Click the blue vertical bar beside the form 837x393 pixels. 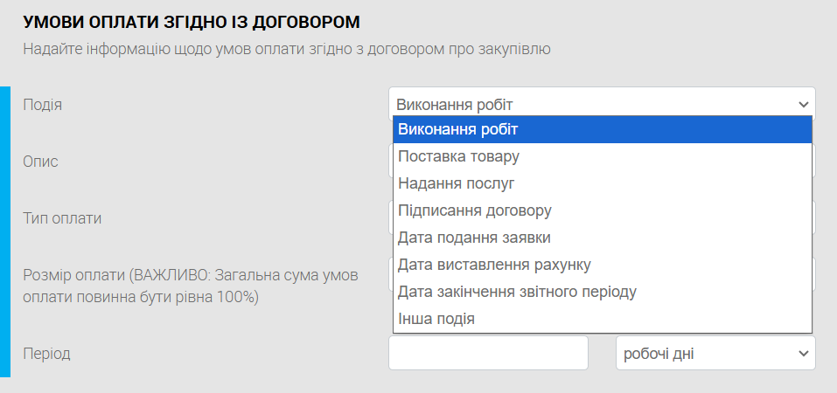point(5,231)
